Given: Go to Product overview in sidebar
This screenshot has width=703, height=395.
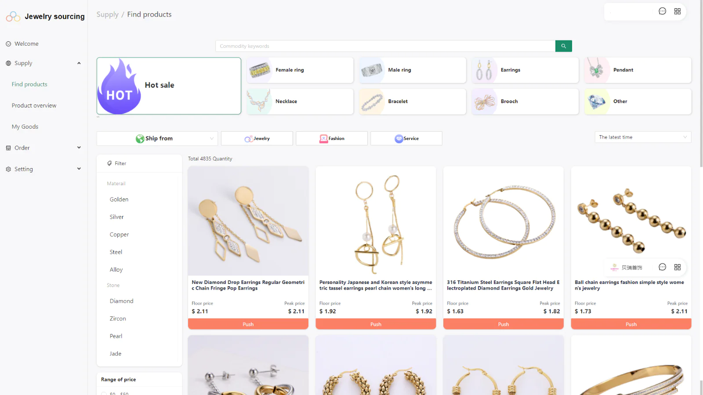Looking at the screenshot, I should click(x=34, y=106).
